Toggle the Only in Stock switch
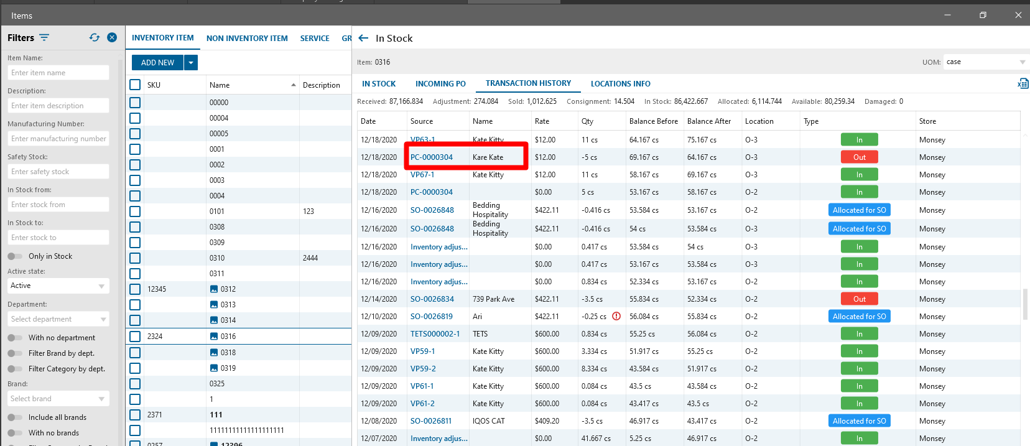The height and width of the screenshot is (446, 1030). coord(15,256)
